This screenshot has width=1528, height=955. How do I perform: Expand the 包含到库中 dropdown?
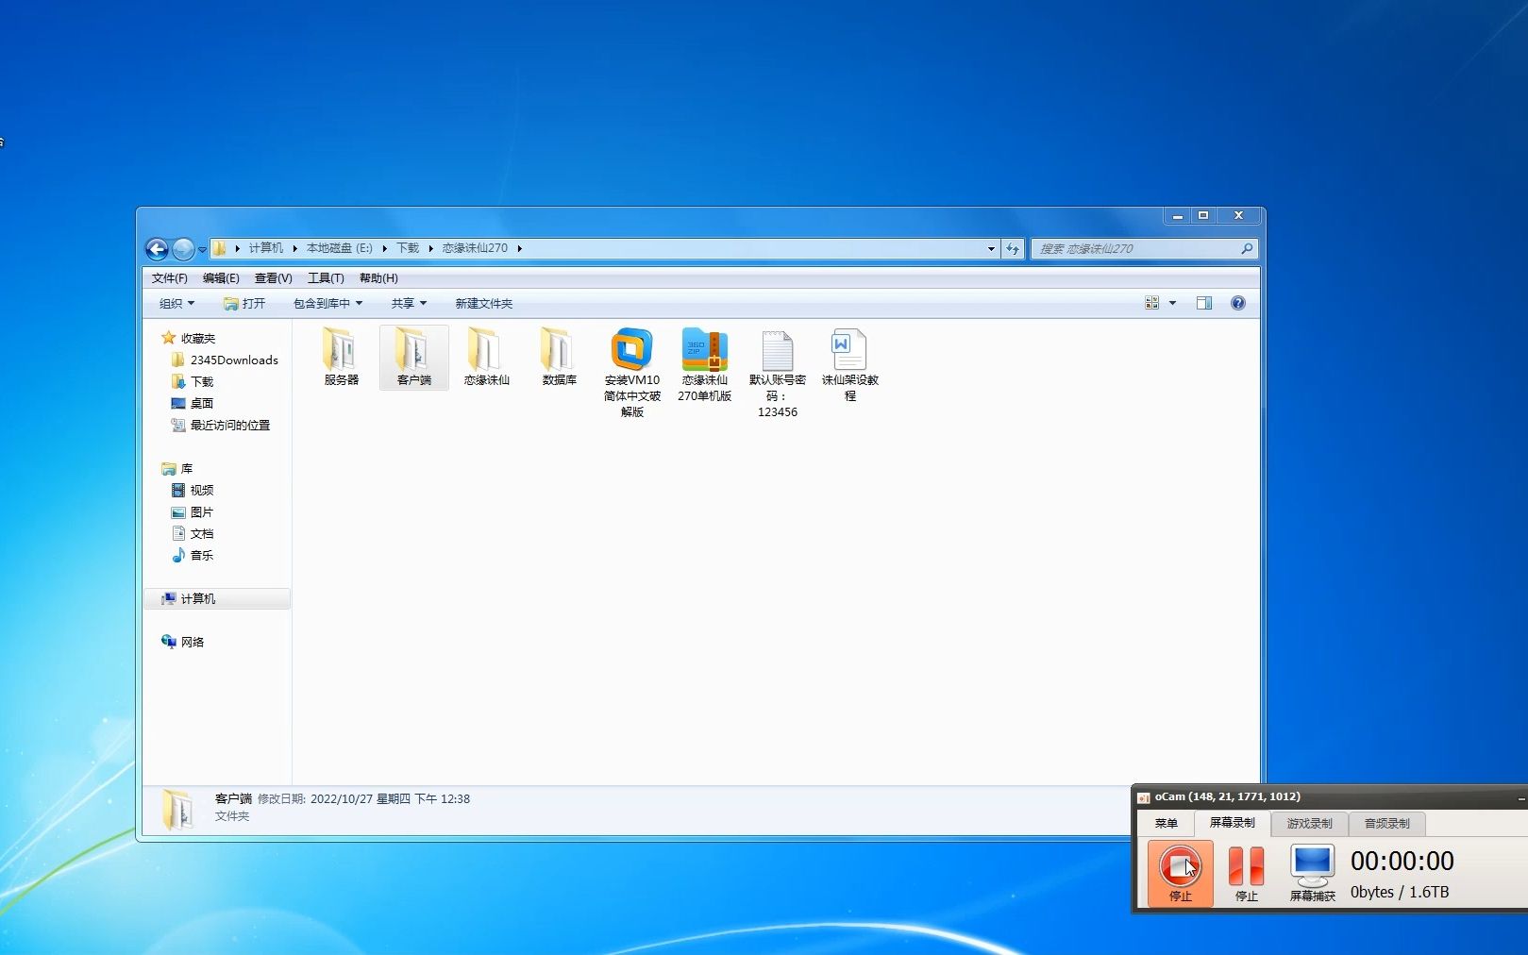327,303
